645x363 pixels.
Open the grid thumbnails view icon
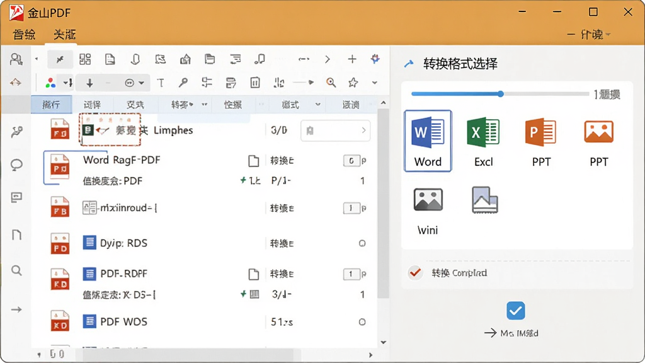pos(85,59)
